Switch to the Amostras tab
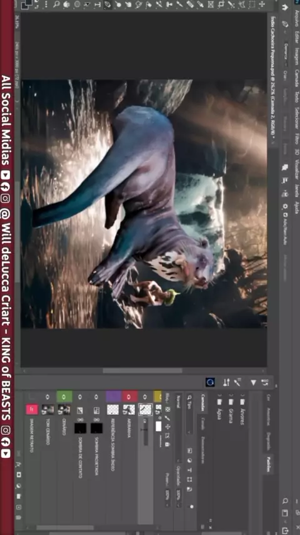Image resolution: width=300 pixels, height=535 pixels. coord(268,416)
